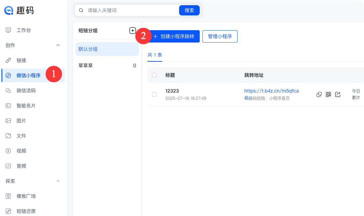Collapse the 探索 section chevron
Viewport: 364px width, 216px height.
(58, 181)
